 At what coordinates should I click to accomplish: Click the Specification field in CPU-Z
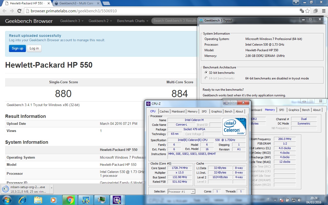207,140
